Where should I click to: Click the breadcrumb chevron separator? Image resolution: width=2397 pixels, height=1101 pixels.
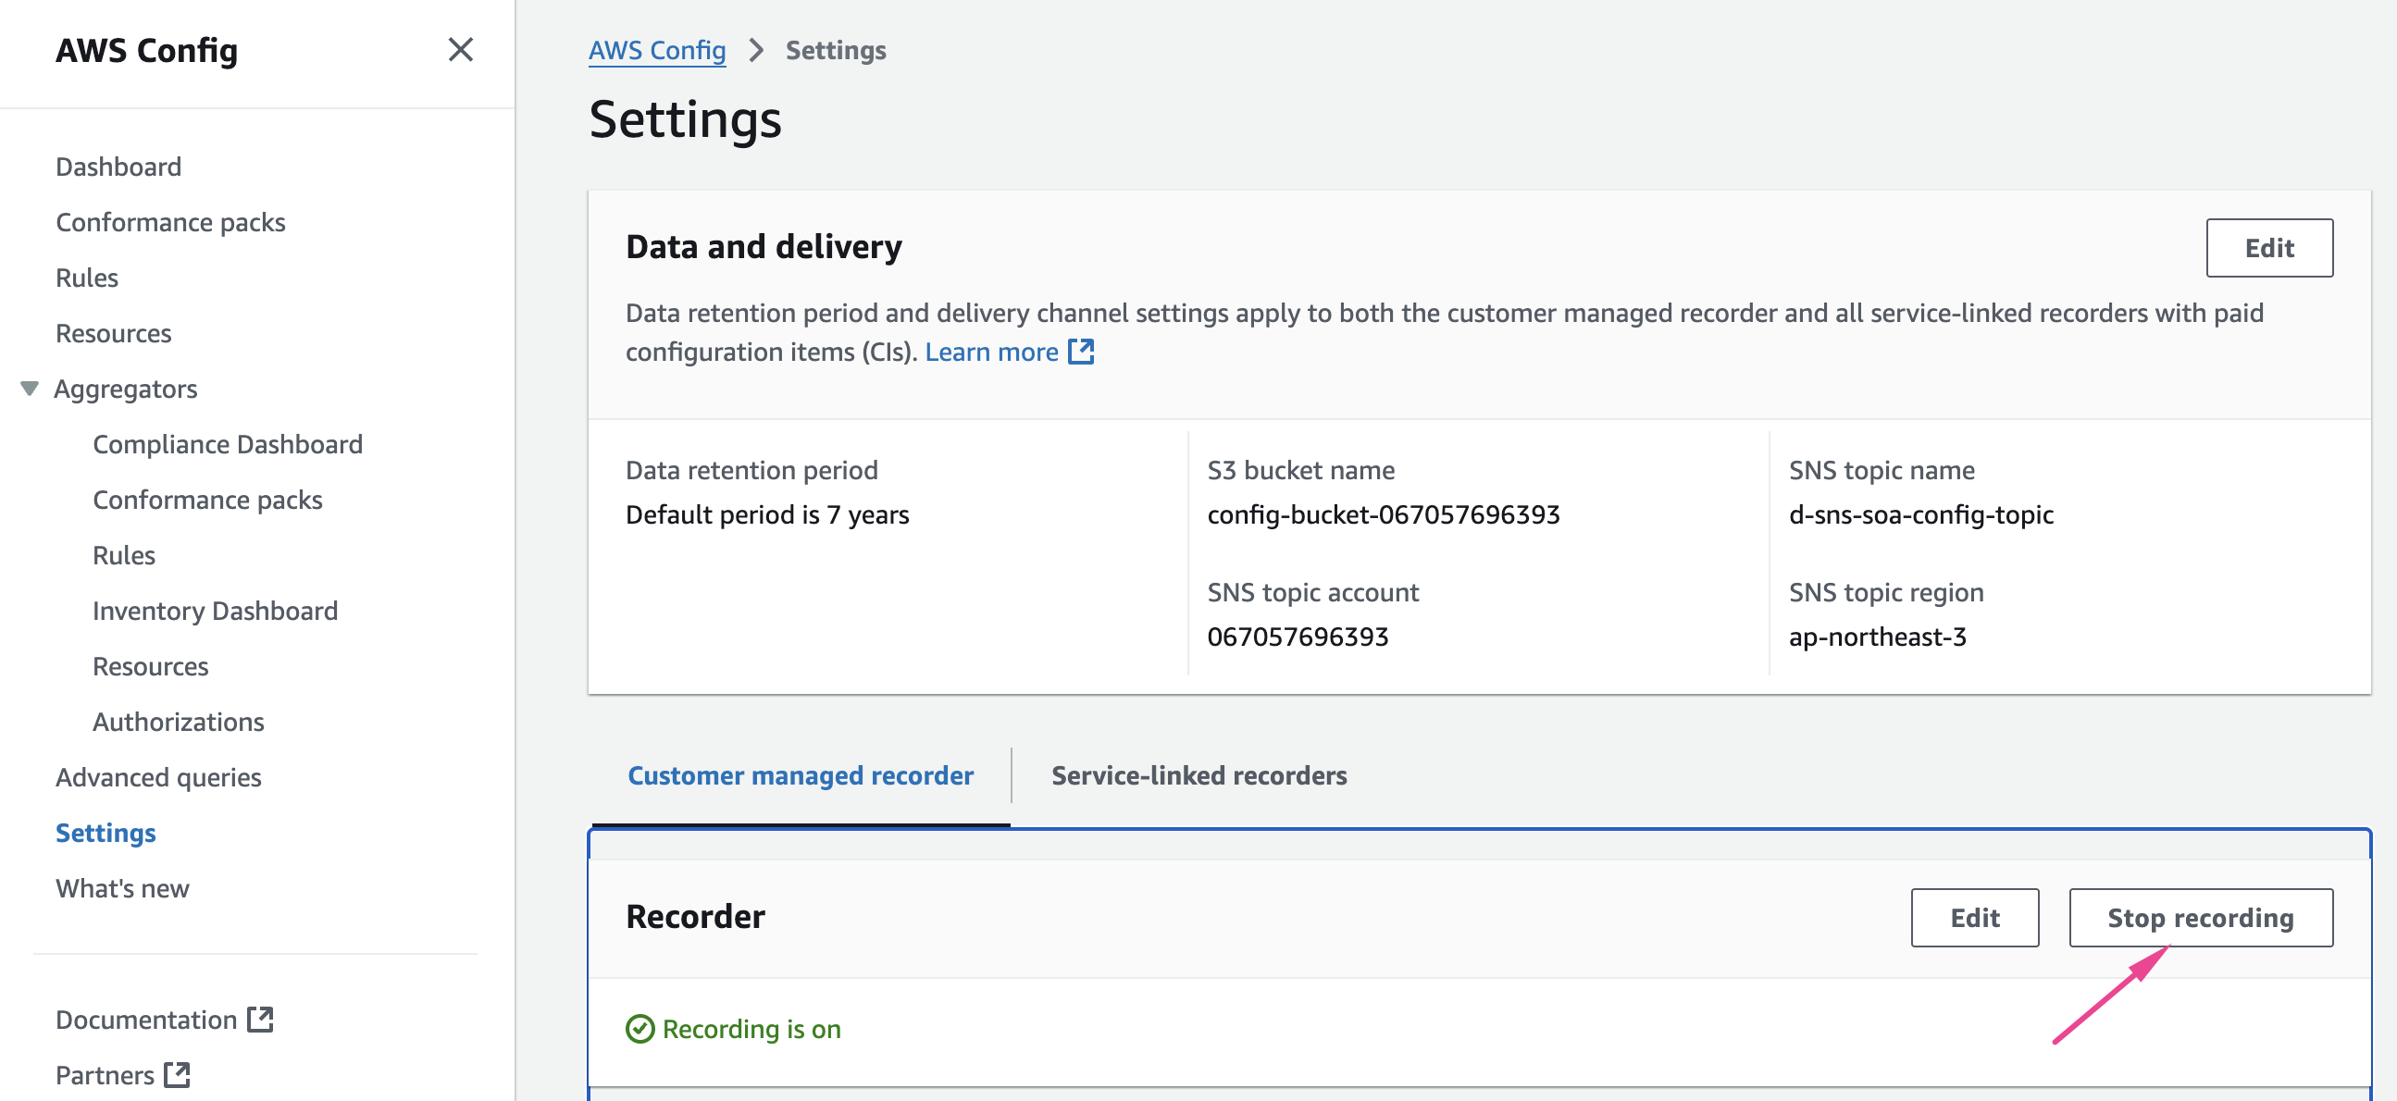tap(755, 50)
